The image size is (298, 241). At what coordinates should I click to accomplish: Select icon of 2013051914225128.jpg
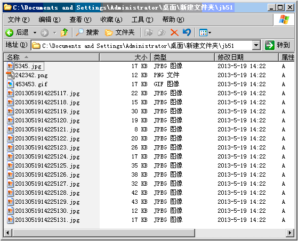(x=10, y=193)
